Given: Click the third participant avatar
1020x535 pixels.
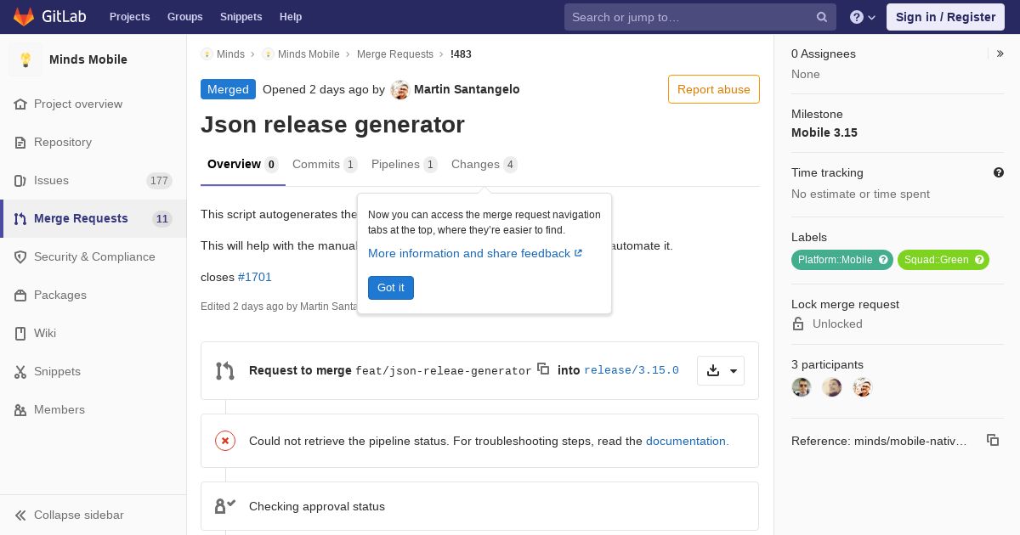Looking at the screenshot, I should pyautogui.click(x=863, y=387).
